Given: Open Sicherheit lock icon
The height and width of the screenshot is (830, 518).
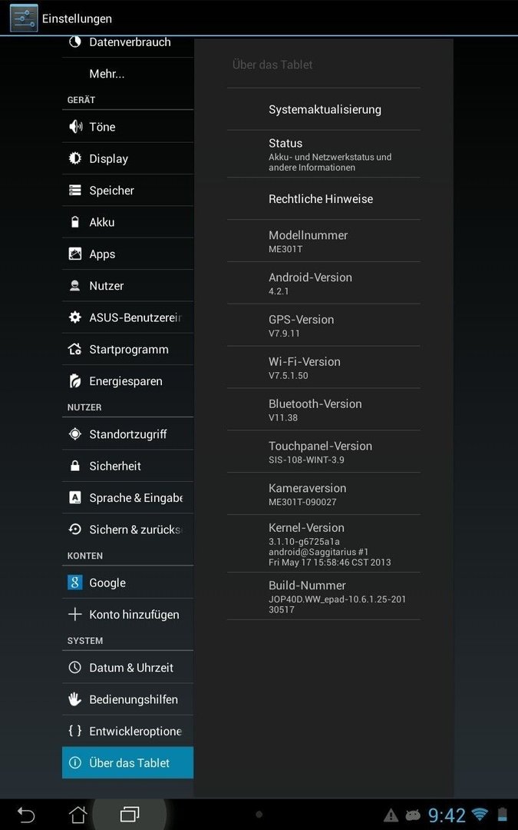Looking at the screenshot, I should [x=75, y=466].
